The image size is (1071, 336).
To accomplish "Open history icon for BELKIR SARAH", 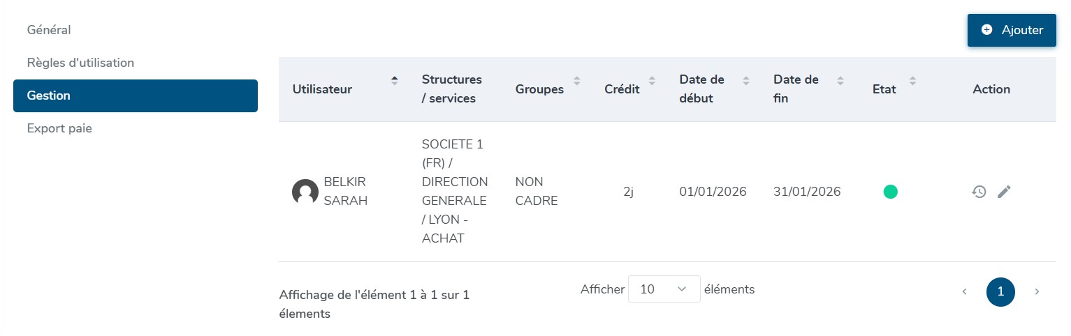I will click(x=979, y=192).
